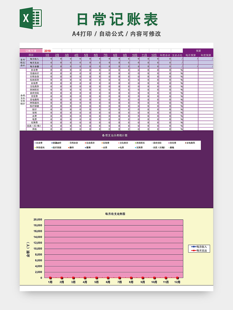Click the 各项支出分类统计 merged label cell
Screen dimensions: 233x310
coord(23,99)
